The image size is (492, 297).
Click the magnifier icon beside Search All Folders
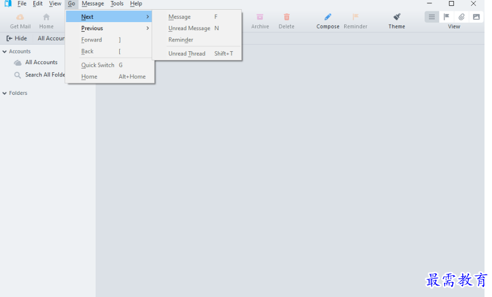pyautogui.click(x=18, y=75)
